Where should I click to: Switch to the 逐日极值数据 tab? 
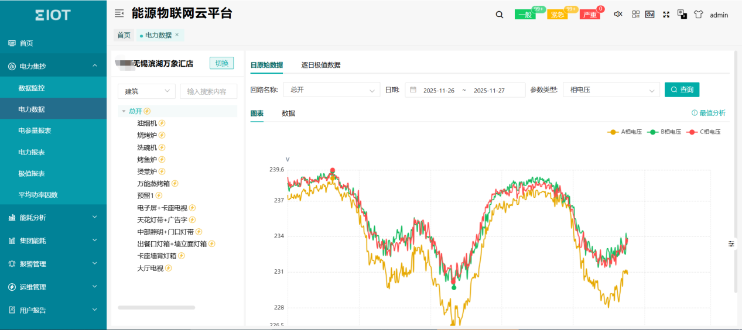[x=321, y=65]
